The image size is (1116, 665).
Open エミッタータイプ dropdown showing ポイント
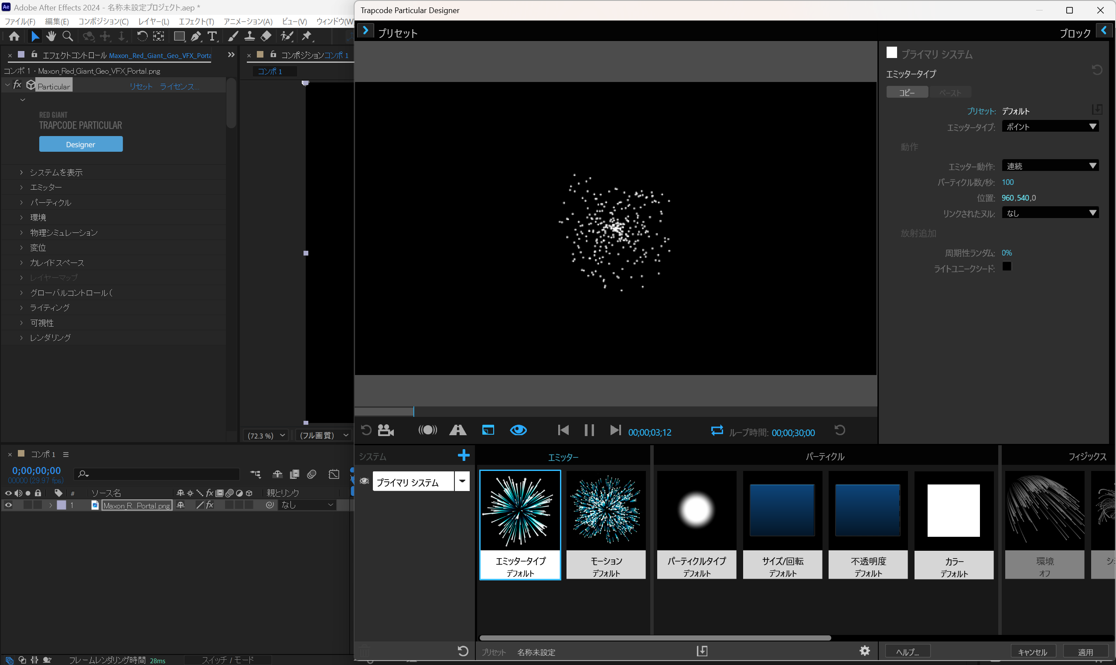tap(1050, 127)
